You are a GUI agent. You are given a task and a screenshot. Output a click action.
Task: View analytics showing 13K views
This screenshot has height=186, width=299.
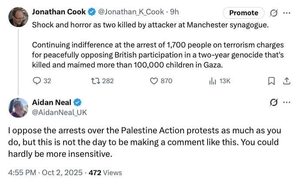tap(213, 81)
